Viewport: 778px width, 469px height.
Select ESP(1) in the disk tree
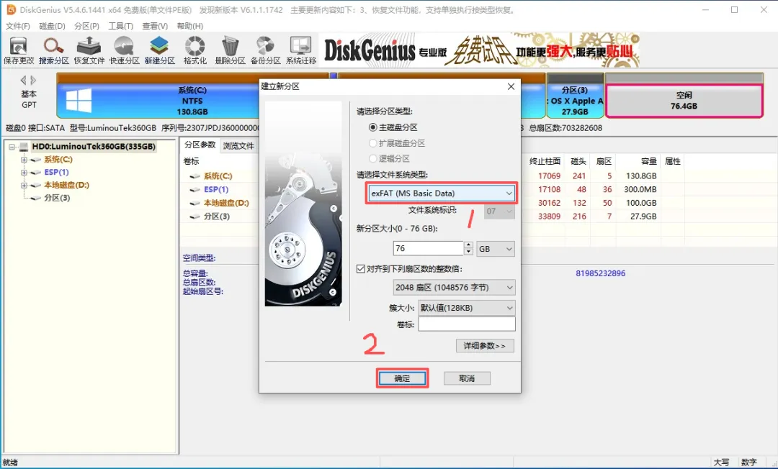click(57, 173)
